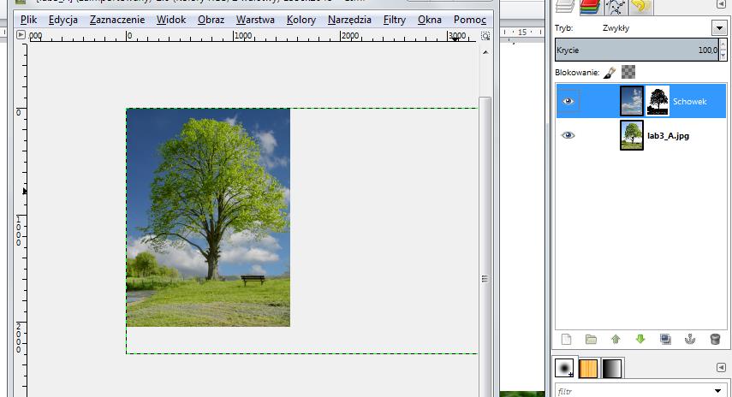Open the image ruler corner menu button
732x397 pixels.
pyautogui.click(x=21, y=34)
